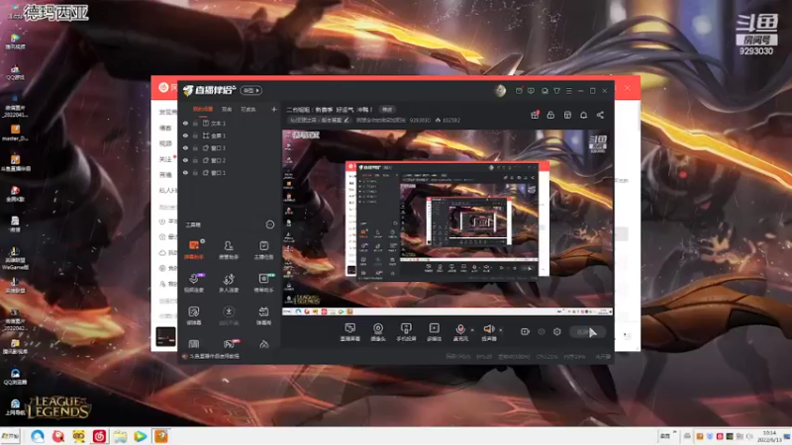Viewport: 792px width, 445px height.
Task: Hide the 窗口 2 source with its eye
Action: (185, 160)
